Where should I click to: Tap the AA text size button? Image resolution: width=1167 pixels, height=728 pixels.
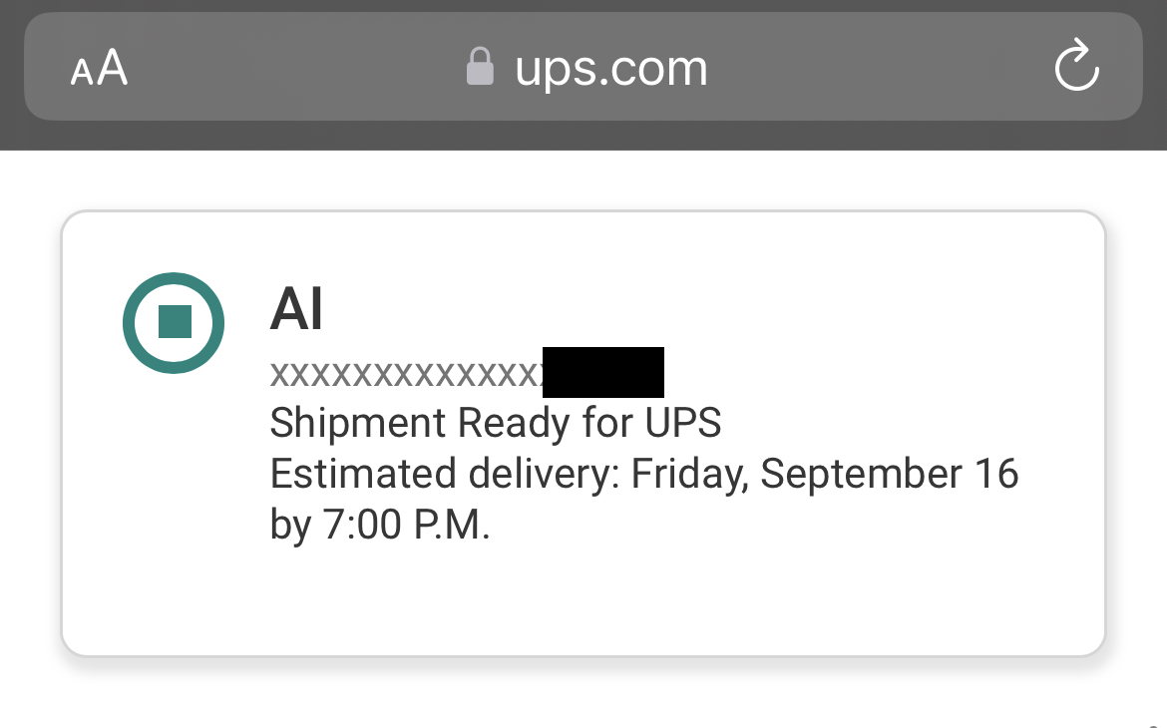click(x=99, y=69)
